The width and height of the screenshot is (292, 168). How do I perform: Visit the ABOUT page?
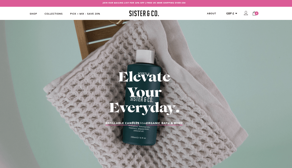point(212,13)
